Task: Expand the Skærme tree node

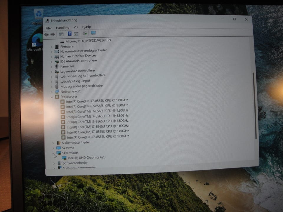Action: [x=53, y=148]
